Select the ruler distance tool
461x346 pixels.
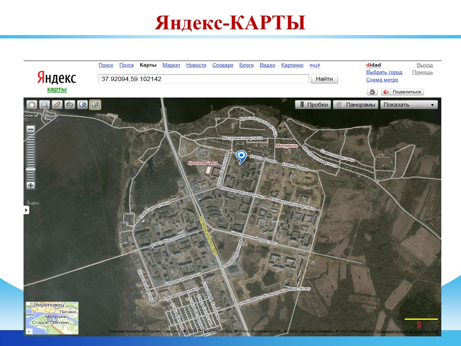57,105
